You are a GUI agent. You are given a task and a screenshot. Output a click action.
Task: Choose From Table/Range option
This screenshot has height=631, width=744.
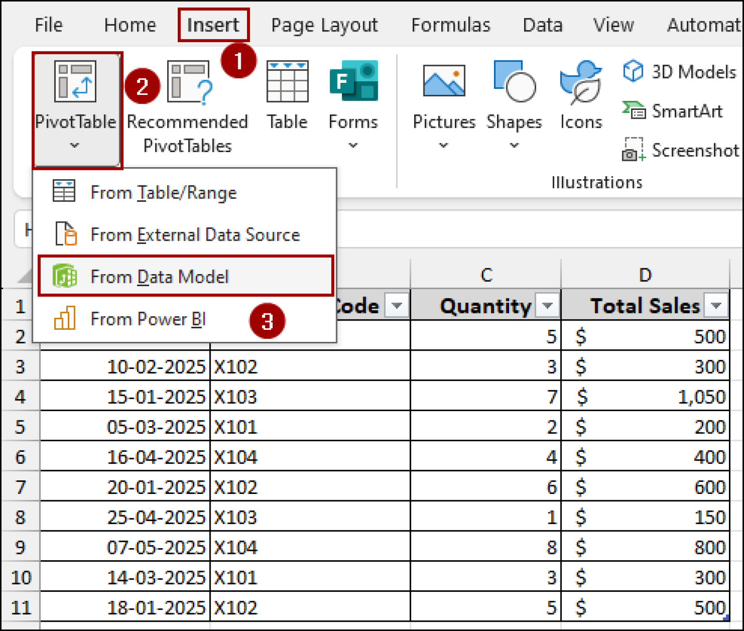163,192
